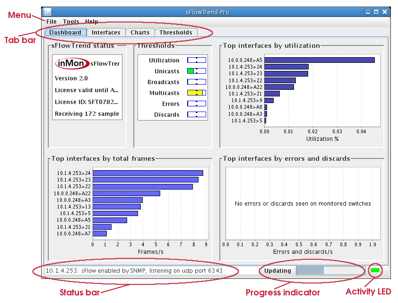
Task: Click the 'Receiving 172 sample' text
Action: [x=87, y=114]
